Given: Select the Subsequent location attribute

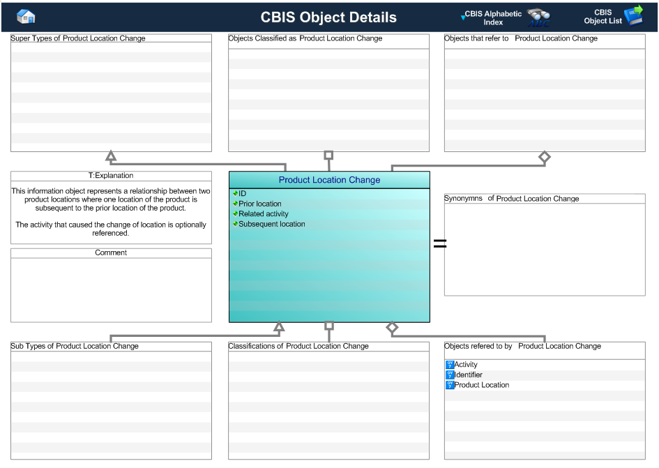Looking at the screenshot, I should pyautogui.click(x=272, y=224).
